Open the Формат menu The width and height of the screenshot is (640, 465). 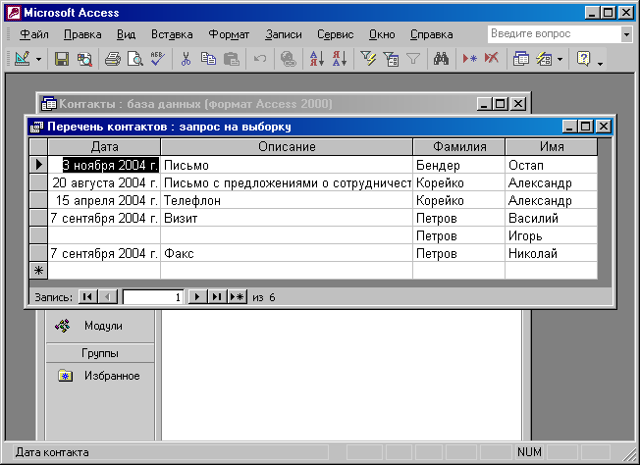point(229,34)
